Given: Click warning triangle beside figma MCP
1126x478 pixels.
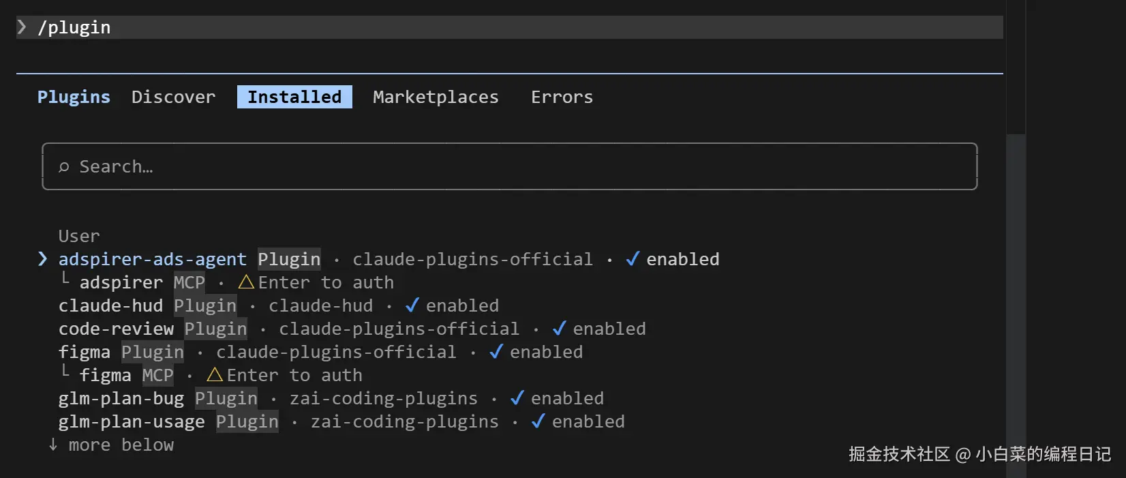Looking at the screenshot, I should (215, 375).
